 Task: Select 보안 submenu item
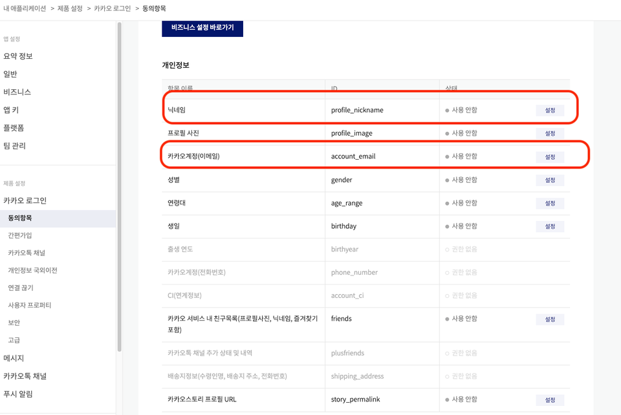click(14, 323)
